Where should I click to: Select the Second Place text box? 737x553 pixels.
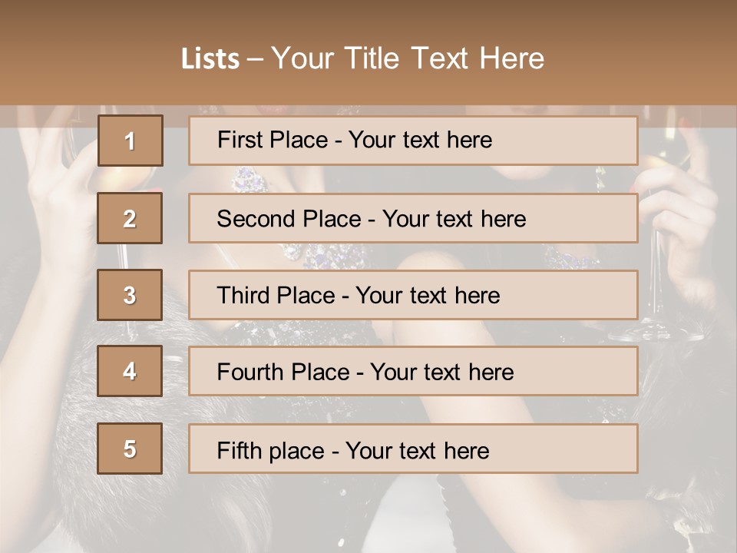pos(413,218)
